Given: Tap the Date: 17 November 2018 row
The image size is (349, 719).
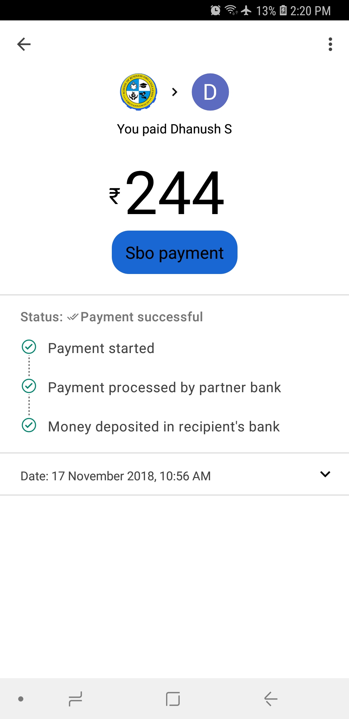Looking at the screenshot, I should click(x=116, y=476).
